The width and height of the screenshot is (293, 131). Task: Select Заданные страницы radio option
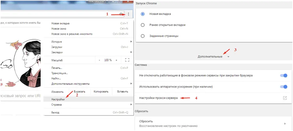coord(143,36)
